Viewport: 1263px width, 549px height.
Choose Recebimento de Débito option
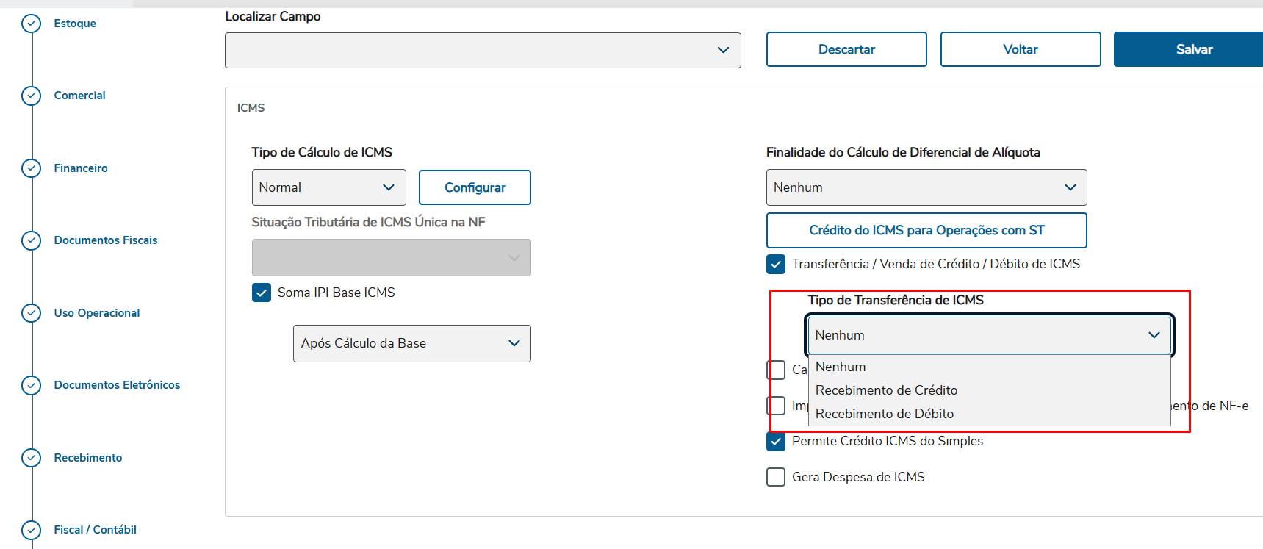(885, 414)
